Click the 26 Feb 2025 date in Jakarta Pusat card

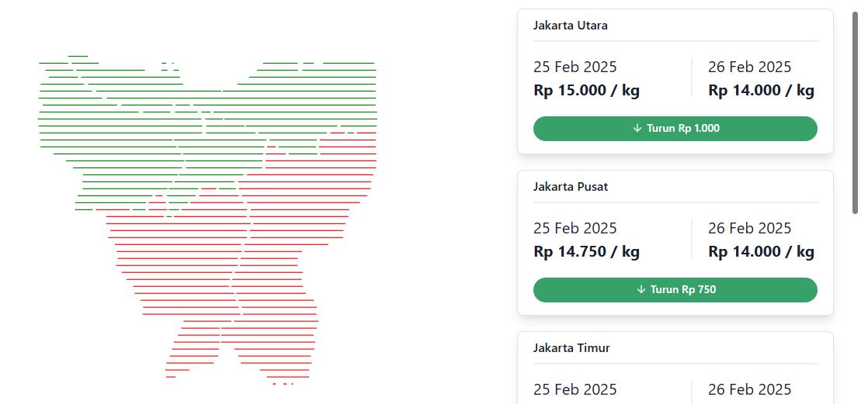point(749,229)
